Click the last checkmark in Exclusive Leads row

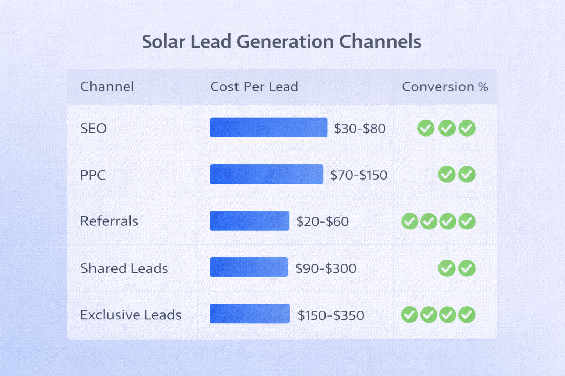tap(467, 315)
